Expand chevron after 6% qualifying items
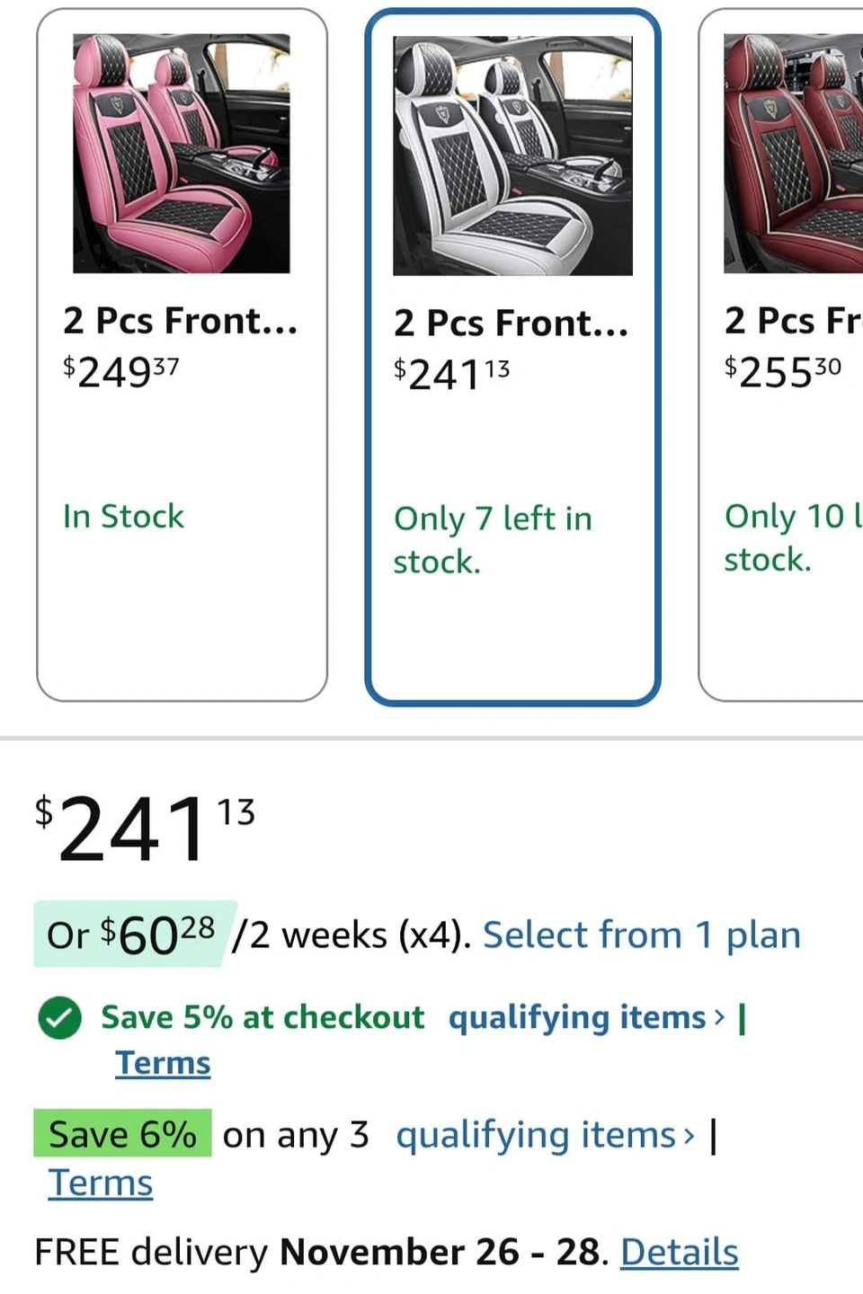 (690, 1136)
